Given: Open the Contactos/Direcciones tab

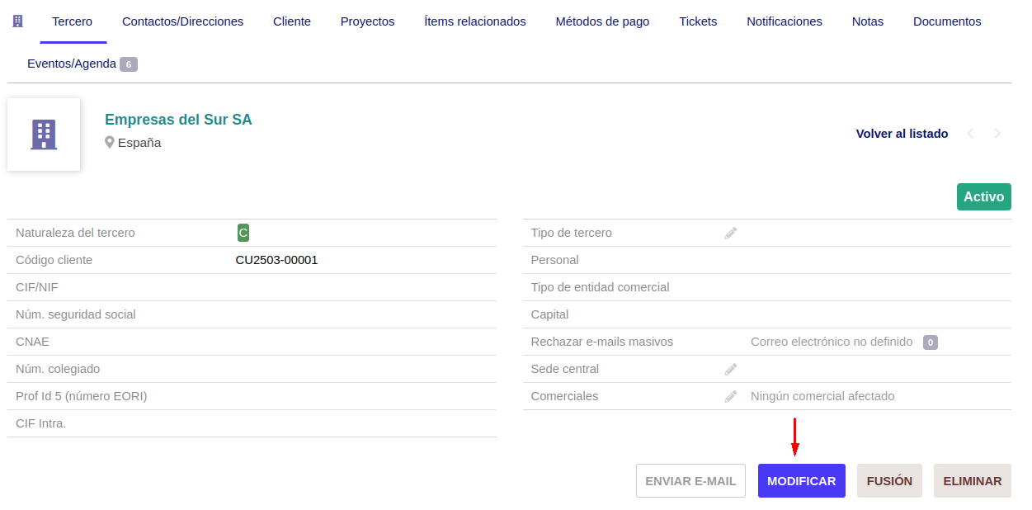Looking at the screenshot, I should tap(182, 21).
